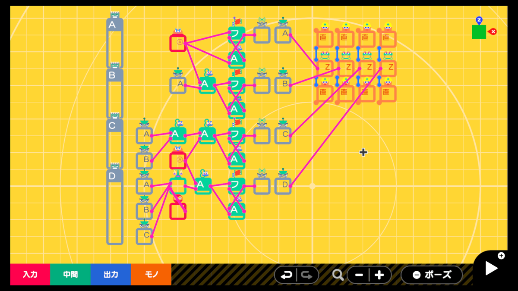Select the green Z node in the corner
518x291 pixels.
pos(479,31)
